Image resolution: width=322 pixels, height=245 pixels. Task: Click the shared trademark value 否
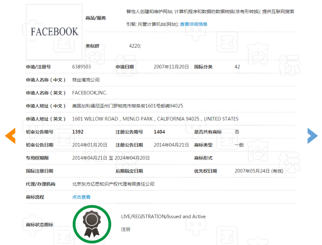coord(237,132)
